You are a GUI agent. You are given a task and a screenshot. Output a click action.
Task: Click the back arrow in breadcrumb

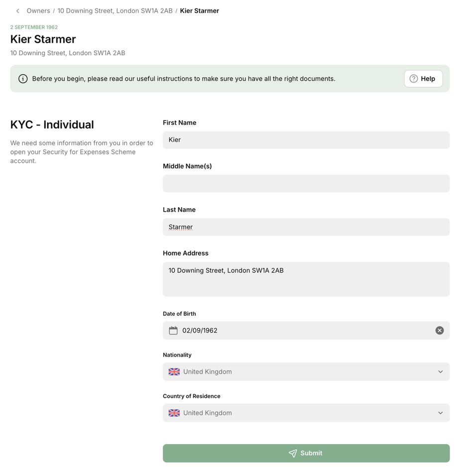point(18,11)
